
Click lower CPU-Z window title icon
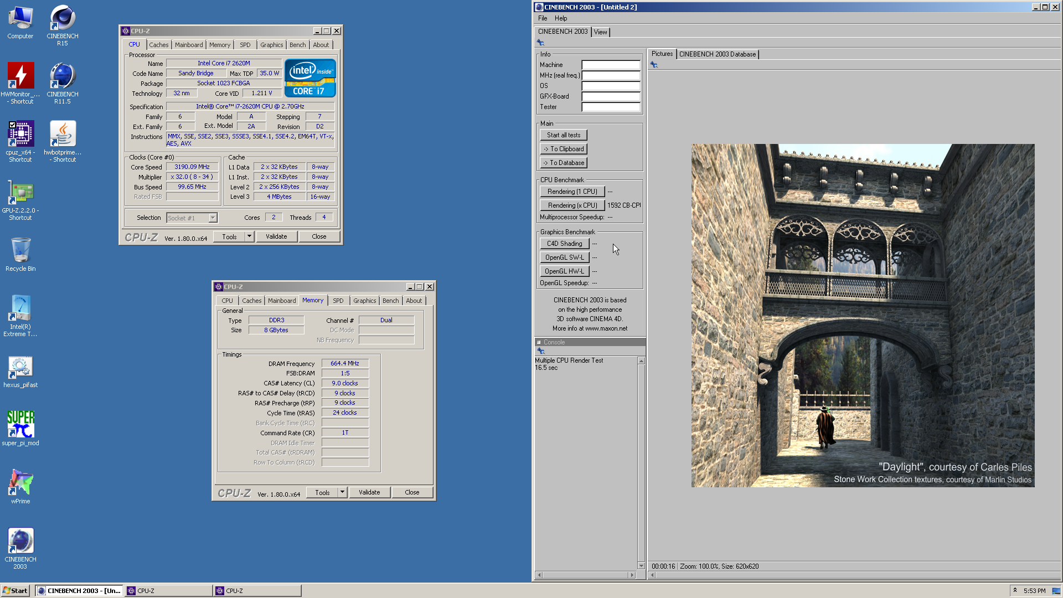[x=219, y=287]
